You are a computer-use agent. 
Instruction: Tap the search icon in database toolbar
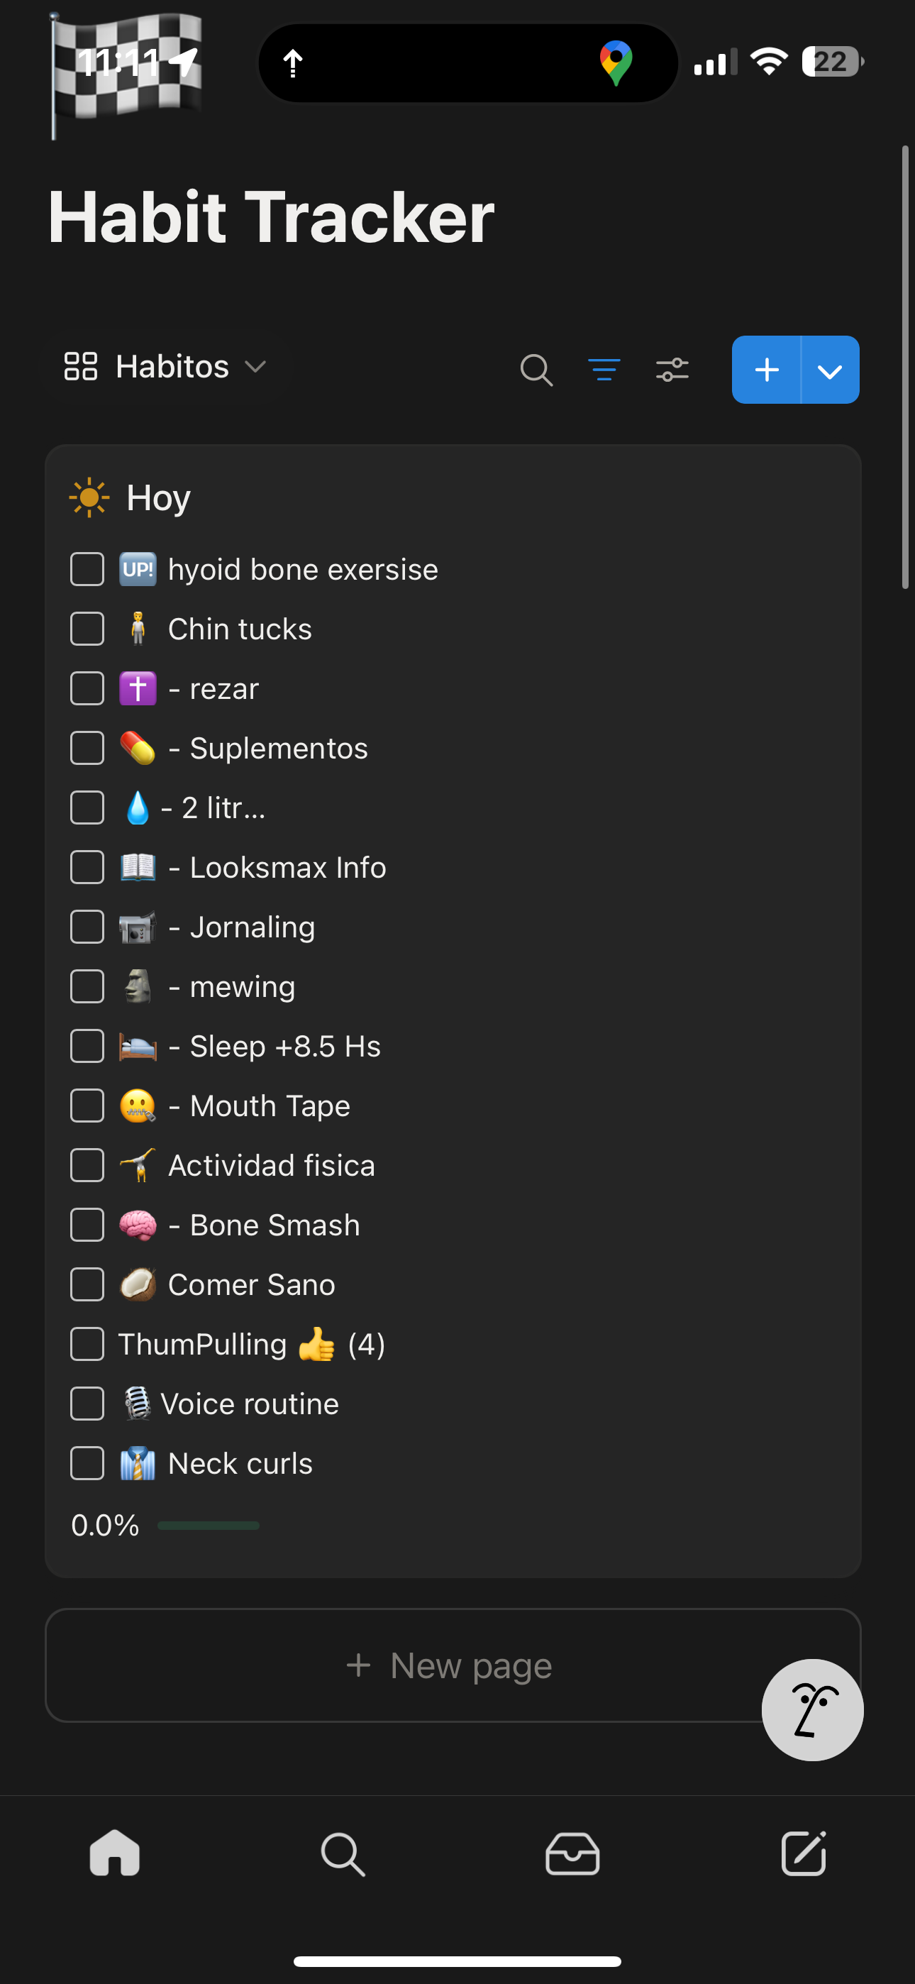(x=536, y=370)
